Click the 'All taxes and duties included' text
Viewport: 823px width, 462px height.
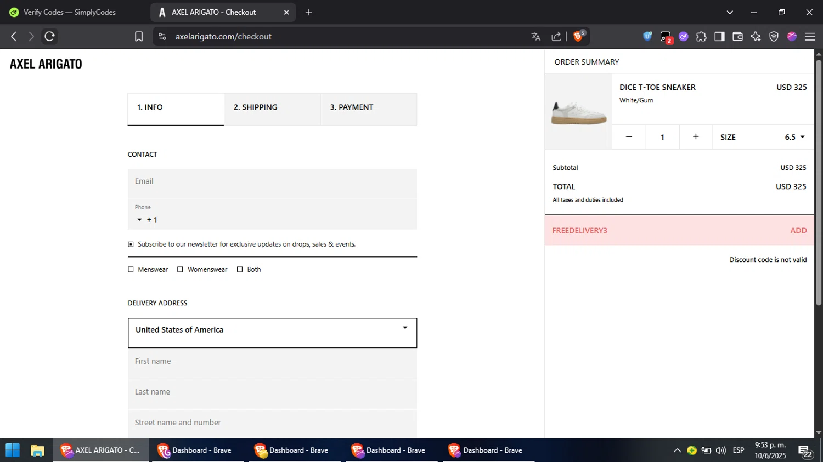(x=588, y=200)
